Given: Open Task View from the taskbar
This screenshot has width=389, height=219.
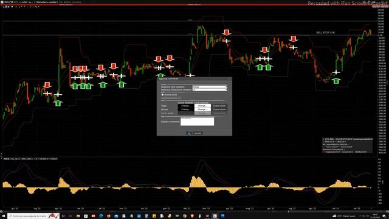Looking at the screenshot, I should [71, 216].
